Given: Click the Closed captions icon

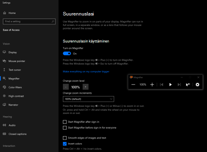Looking at the screenshot, I should (4, 134).
